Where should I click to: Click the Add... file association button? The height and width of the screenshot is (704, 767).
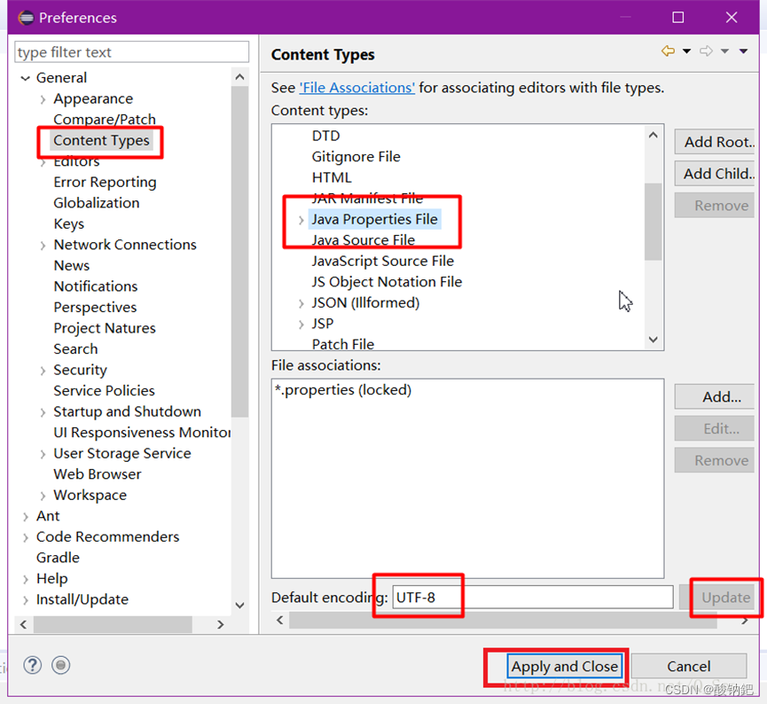(715, 396)
